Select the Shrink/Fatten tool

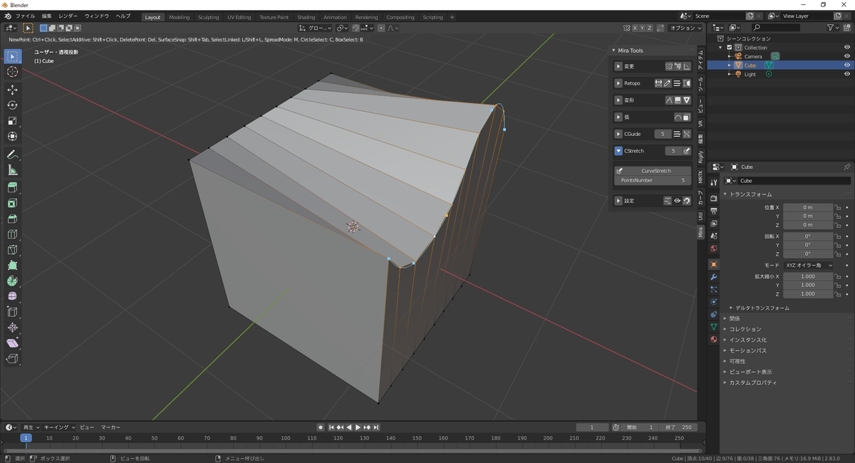tap(12, 328)
